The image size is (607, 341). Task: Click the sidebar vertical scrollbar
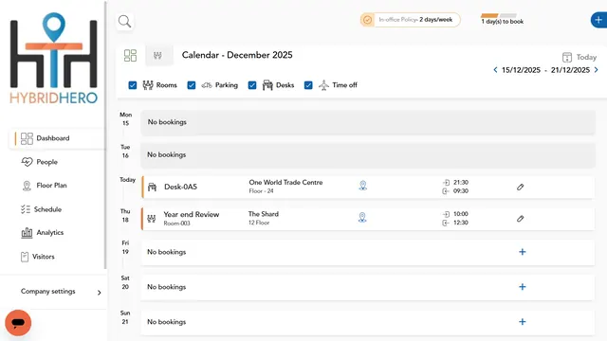click(105, 135)
